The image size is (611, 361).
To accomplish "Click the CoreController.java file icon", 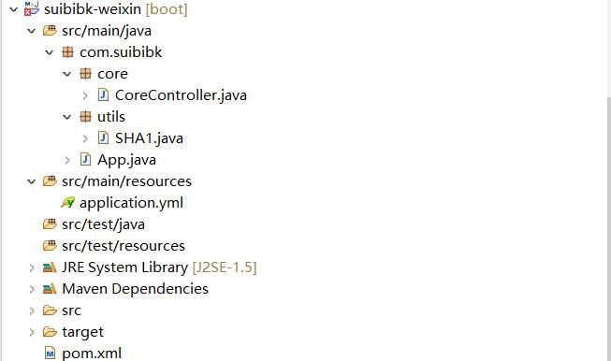I will 103,94.
